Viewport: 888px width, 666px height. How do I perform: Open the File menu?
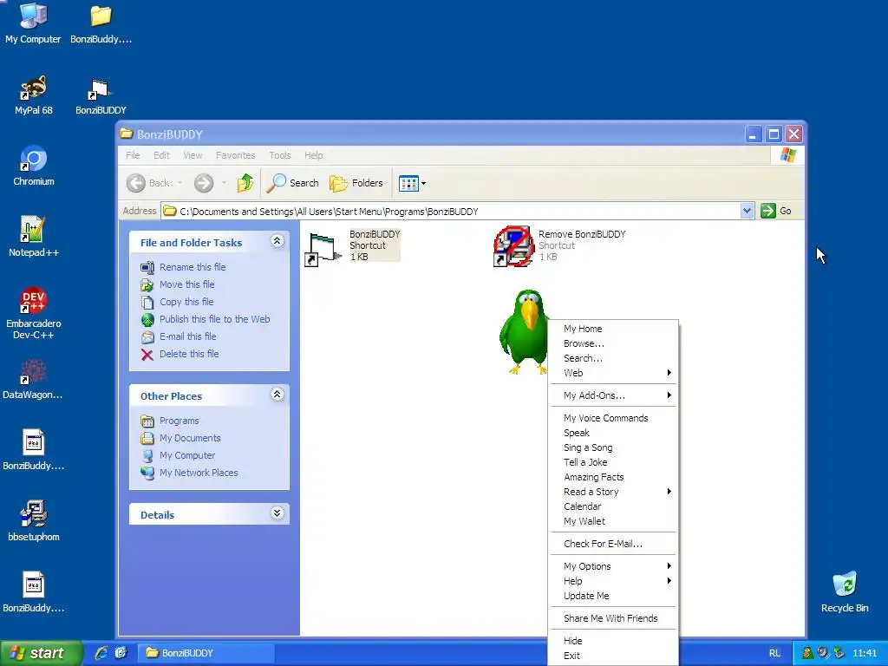pos(133,155)
